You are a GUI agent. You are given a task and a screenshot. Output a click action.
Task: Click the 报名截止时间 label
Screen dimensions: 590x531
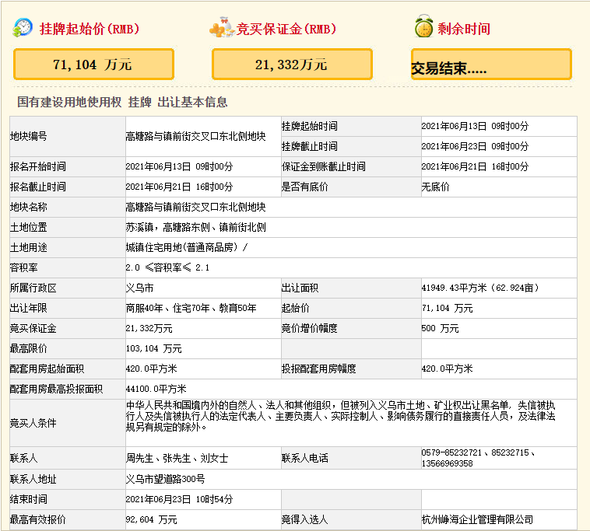tap(38, 187)
